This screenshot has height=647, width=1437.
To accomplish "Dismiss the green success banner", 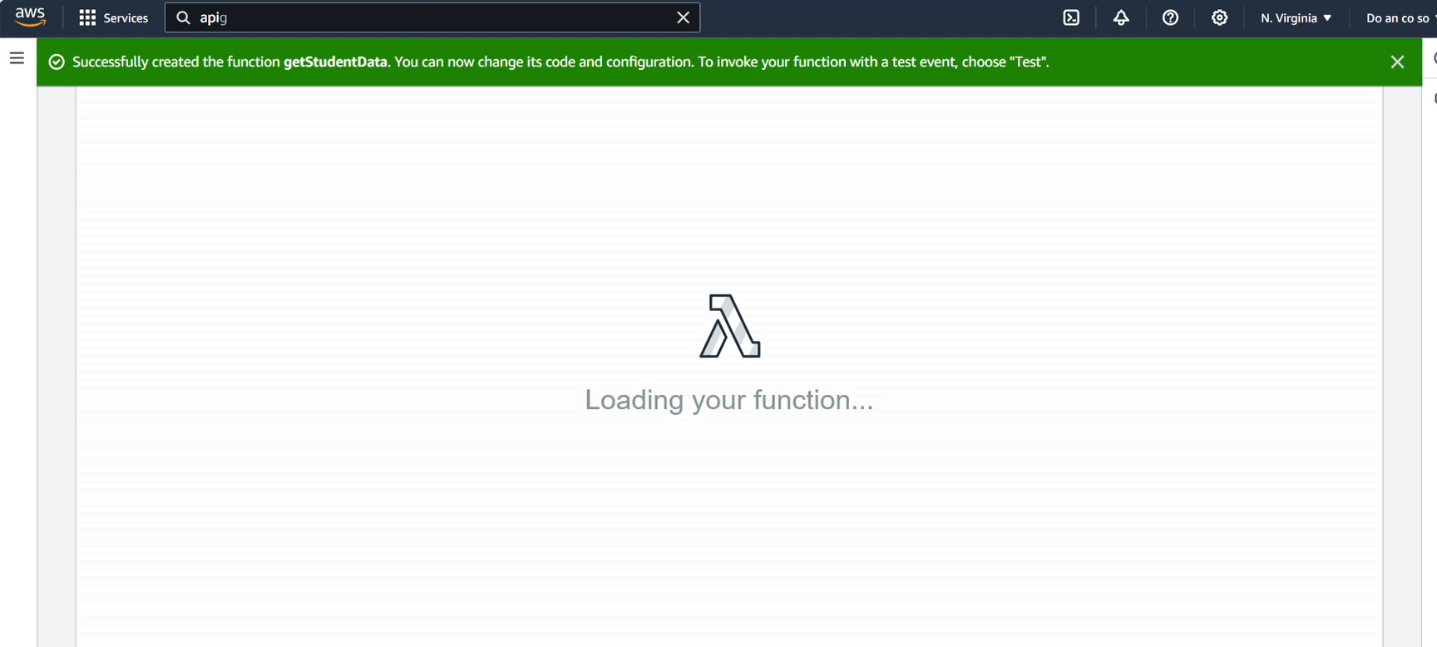I will [1397, 62].
